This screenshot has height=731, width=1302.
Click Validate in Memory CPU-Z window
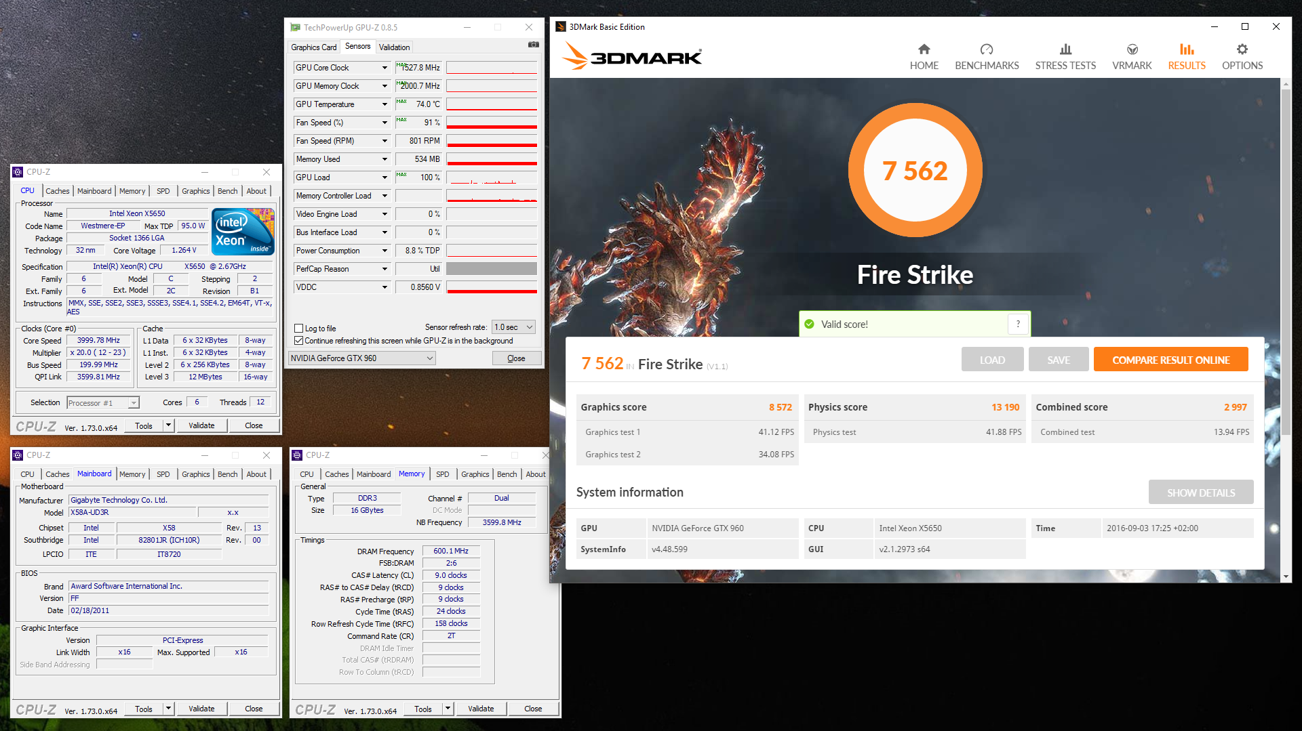[481, 709]
